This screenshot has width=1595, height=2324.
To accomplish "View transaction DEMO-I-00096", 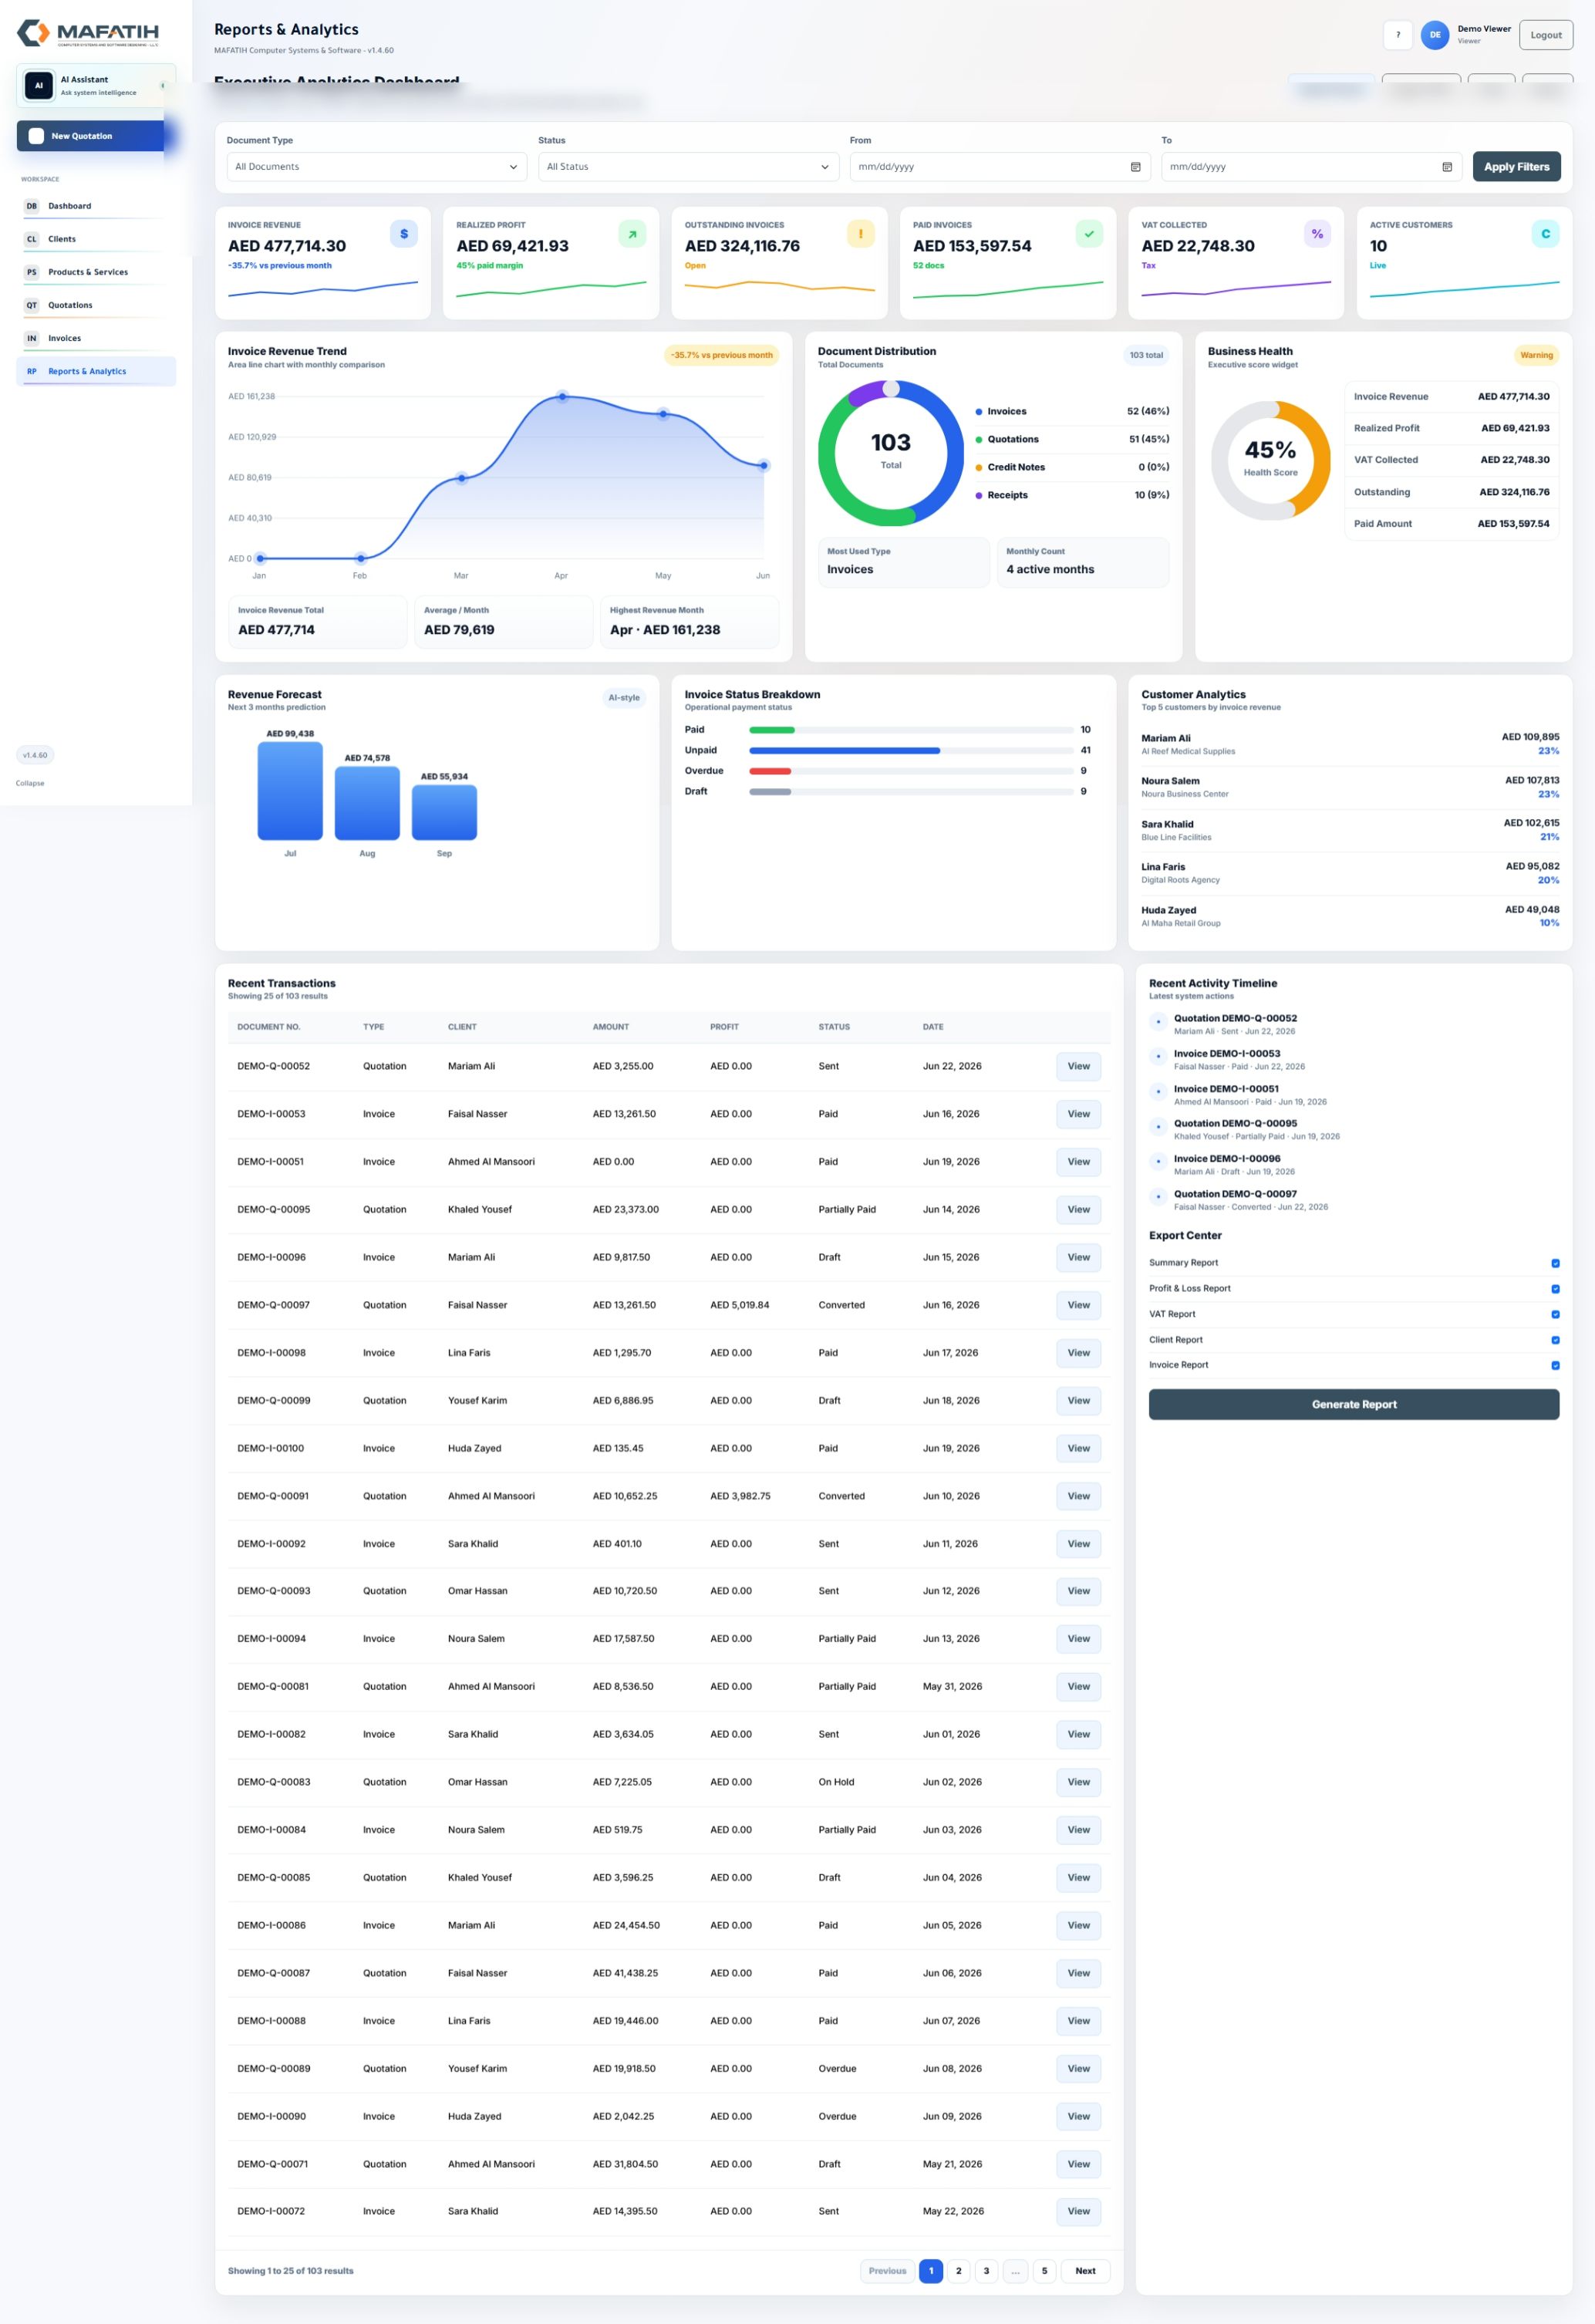I will point(1078,1257).
